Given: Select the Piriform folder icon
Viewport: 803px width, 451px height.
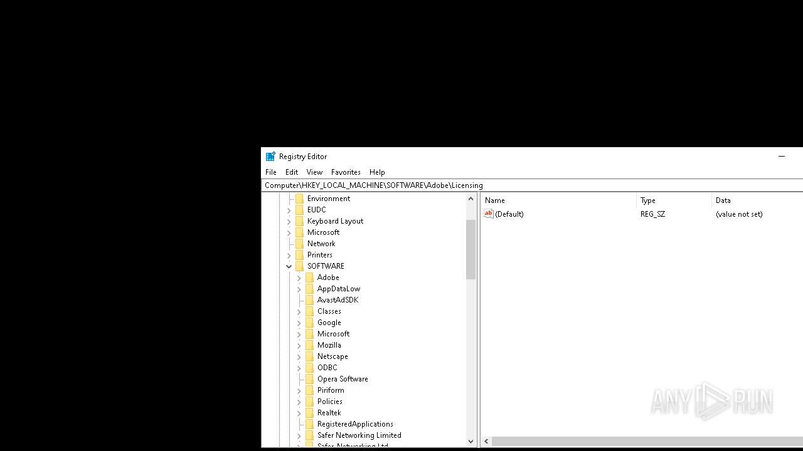Looking at the screenshot, I should 309,390.
